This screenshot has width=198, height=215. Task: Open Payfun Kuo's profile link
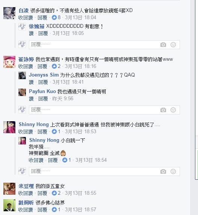[x=42, y=91]
